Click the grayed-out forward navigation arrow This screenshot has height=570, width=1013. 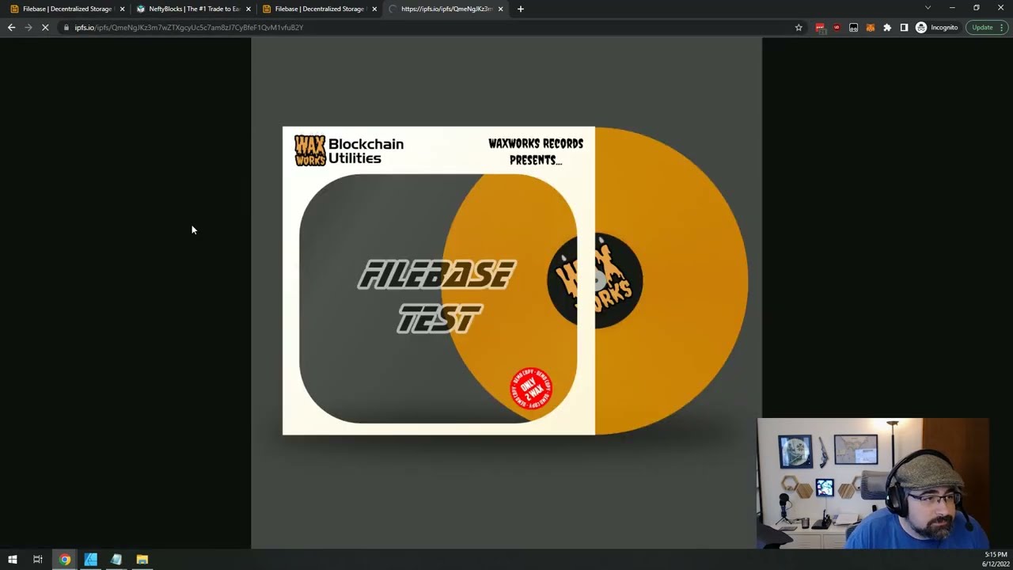click(x=28, y=28)
